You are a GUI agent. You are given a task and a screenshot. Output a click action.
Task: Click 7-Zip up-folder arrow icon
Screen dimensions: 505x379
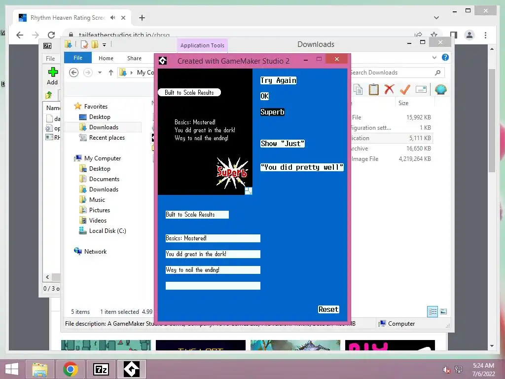tap(49, 95)
